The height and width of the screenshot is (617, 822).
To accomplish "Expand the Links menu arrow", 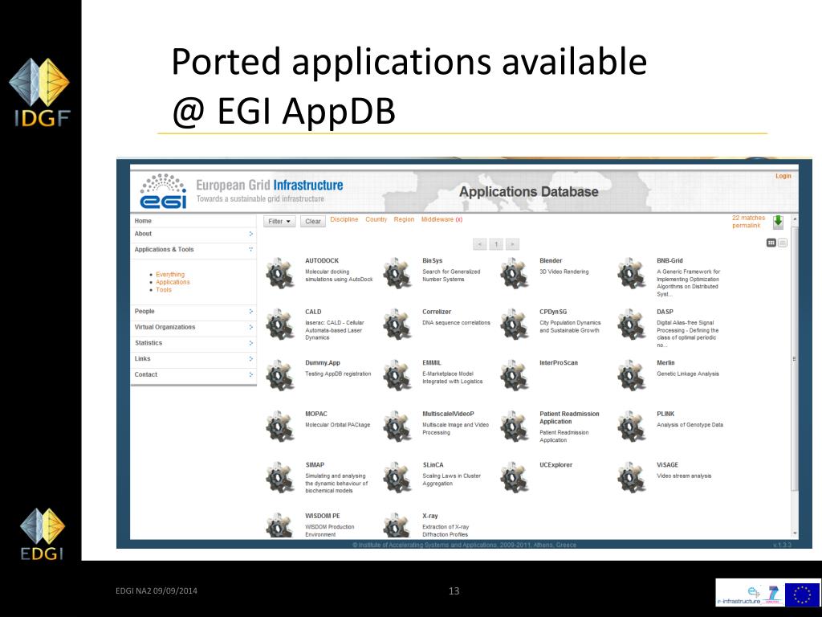I will coord(250,359).
